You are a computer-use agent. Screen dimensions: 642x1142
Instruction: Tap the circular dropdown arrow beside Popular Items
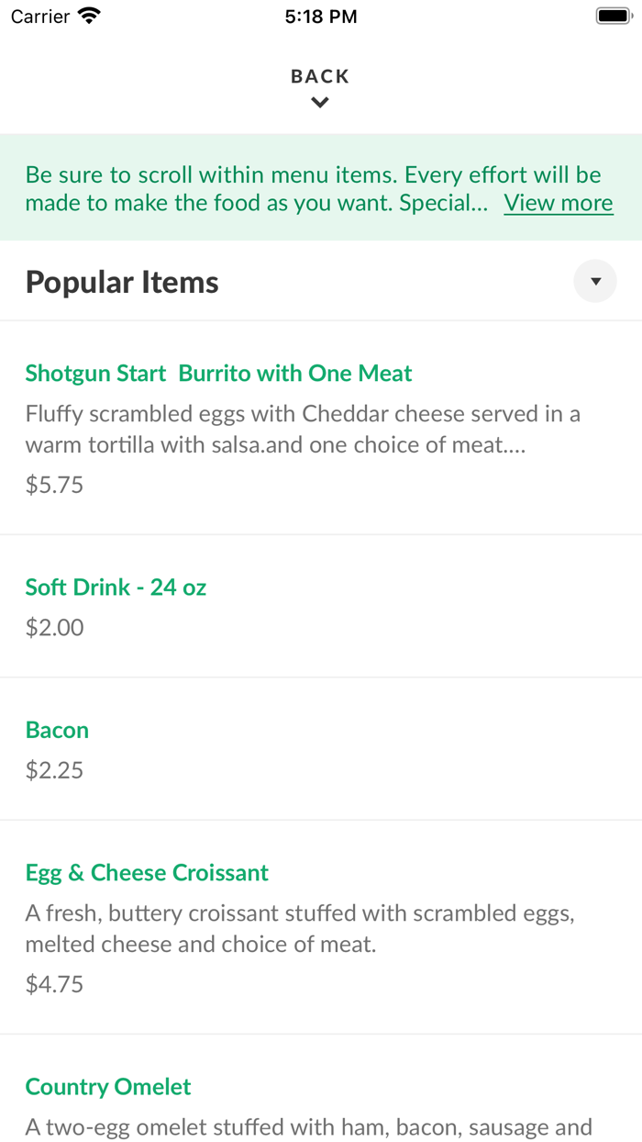point(595,281)
